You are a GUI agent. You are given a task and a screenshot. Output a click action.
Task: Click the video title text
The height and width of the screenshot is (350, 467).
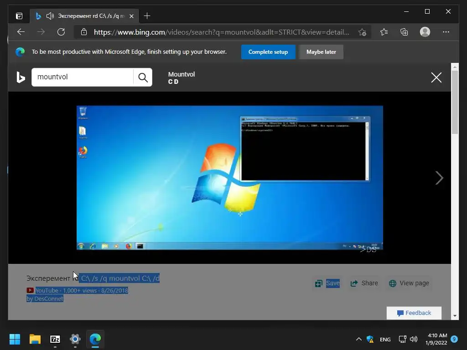pos(93,278)
